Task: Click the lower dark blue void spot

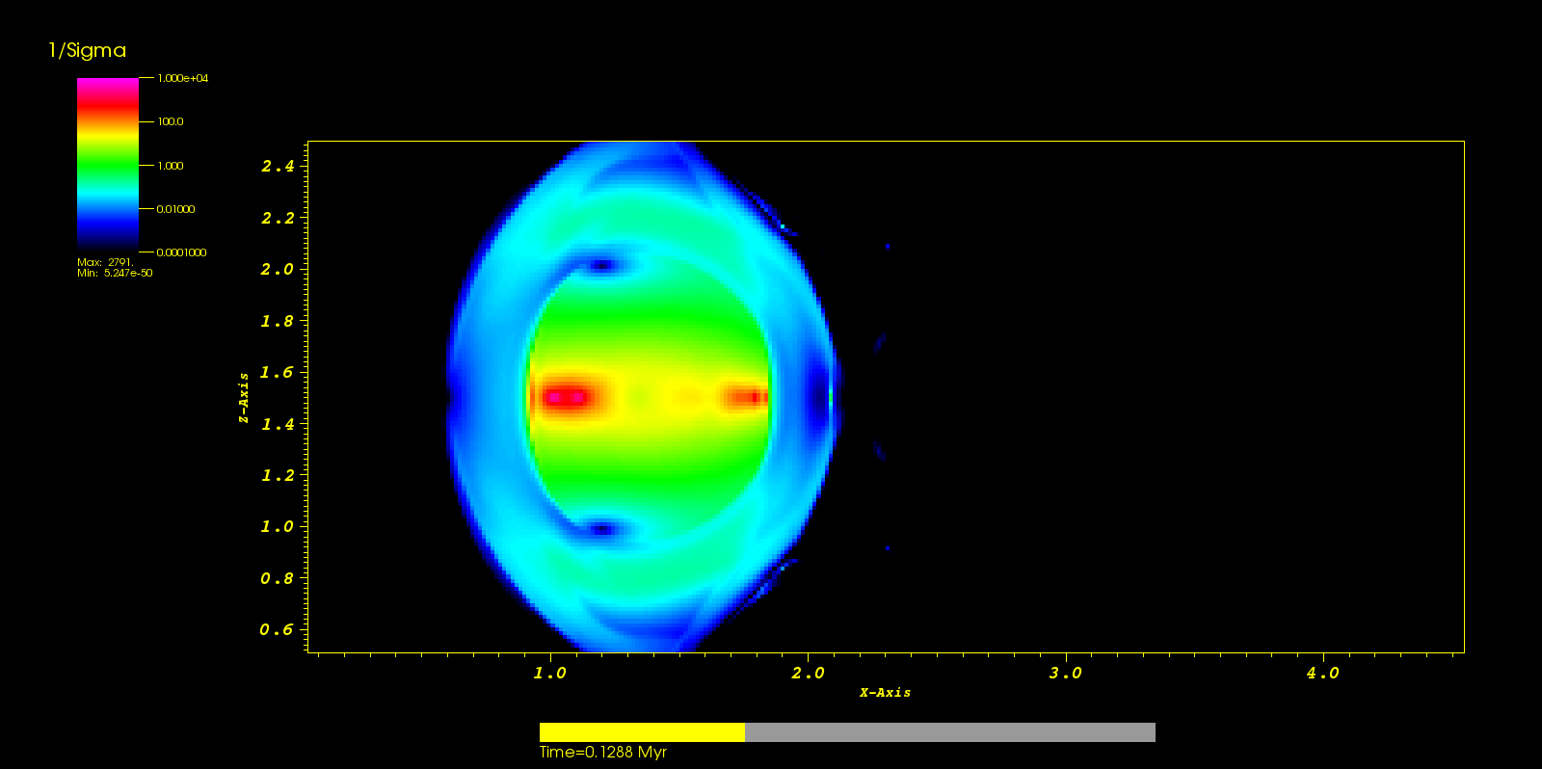Action: (x=602, y=529)
